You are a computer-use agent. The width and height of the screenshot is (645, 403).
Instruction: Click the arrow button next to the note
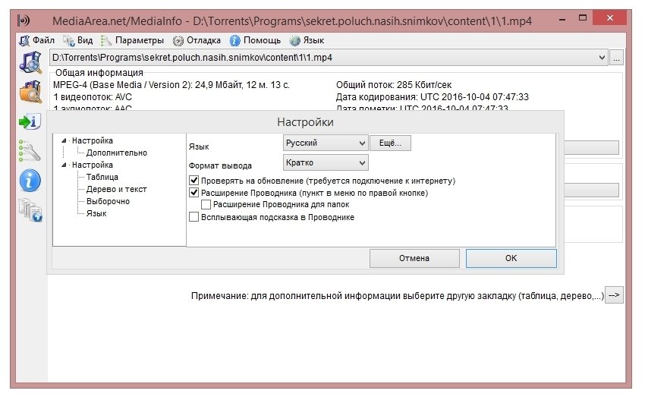coord(614,295)
